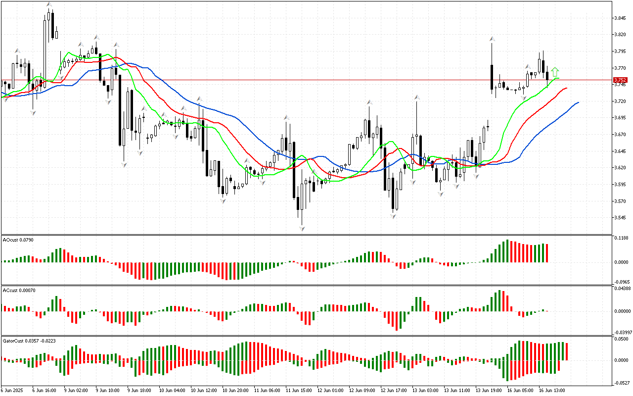Click the 6 Jun 2025 date label
Viewport: 633px width, 396px height.
11,391
